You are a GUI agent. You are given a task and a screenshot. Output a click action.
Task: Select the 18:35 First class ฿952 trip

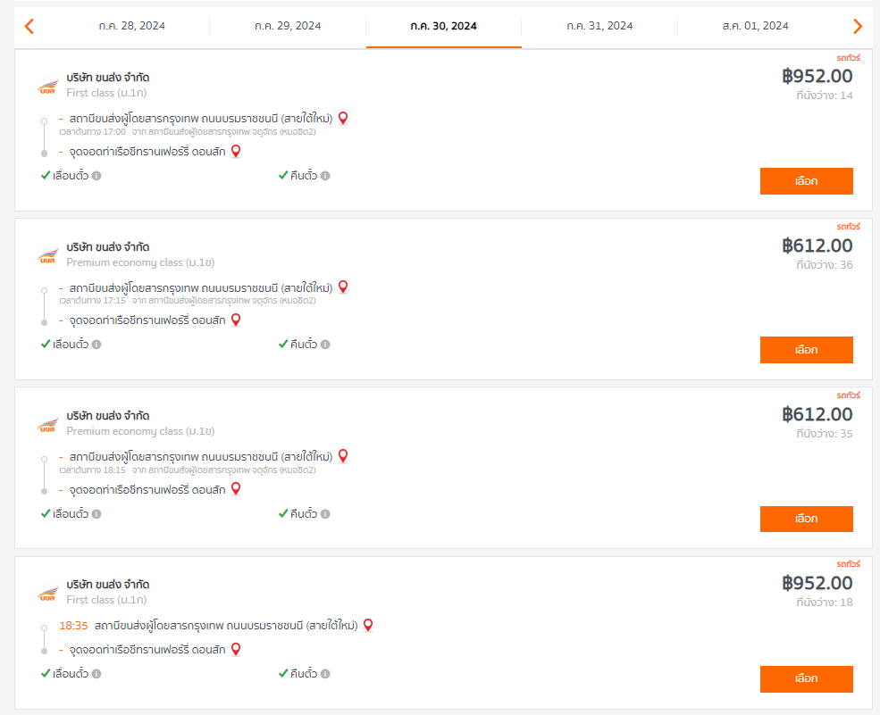coord(807,678)
